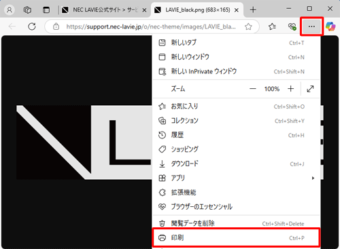Launch the Copilot icon
Viewport: 340px width, 249px height.
coord(330,26)
